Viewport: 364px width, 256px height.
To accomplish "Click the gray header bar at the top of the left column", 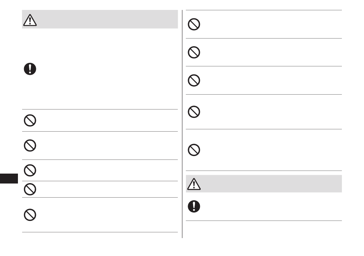I will click(x=100, y=19).
